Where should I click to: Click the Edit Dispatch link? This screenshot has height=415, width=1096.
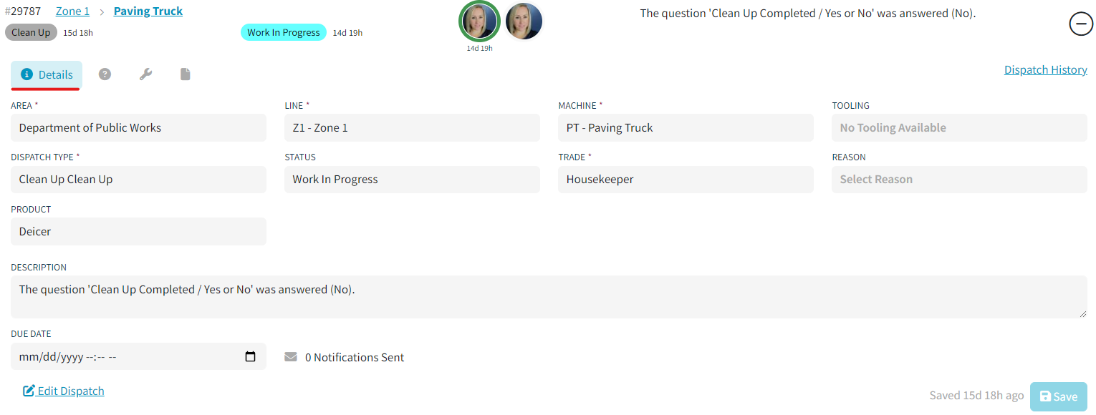pos(64,391)
